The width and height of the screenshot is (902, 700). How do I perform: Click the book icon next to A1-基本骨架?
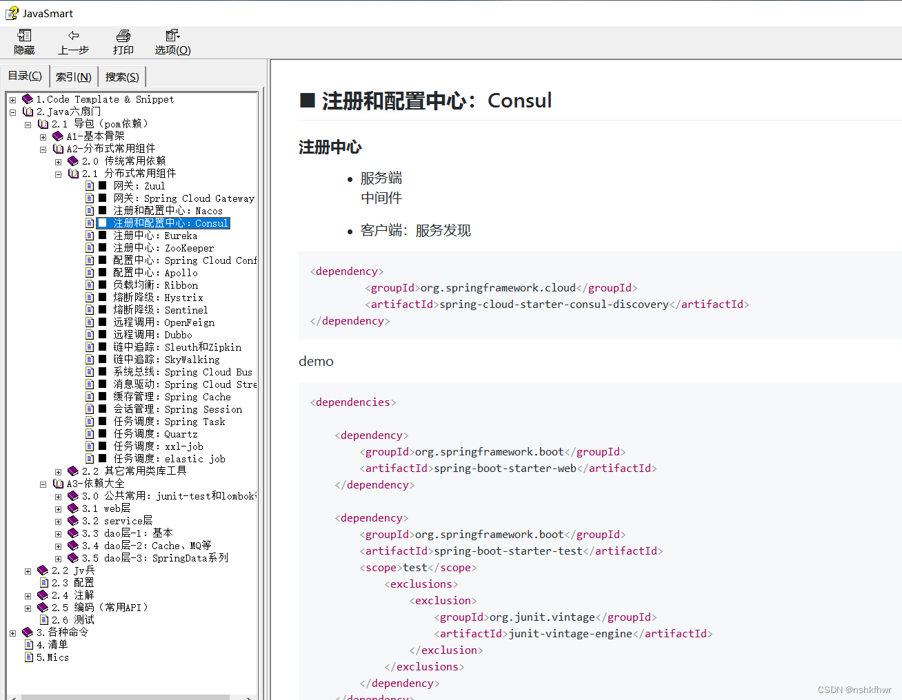click(58, 136)
